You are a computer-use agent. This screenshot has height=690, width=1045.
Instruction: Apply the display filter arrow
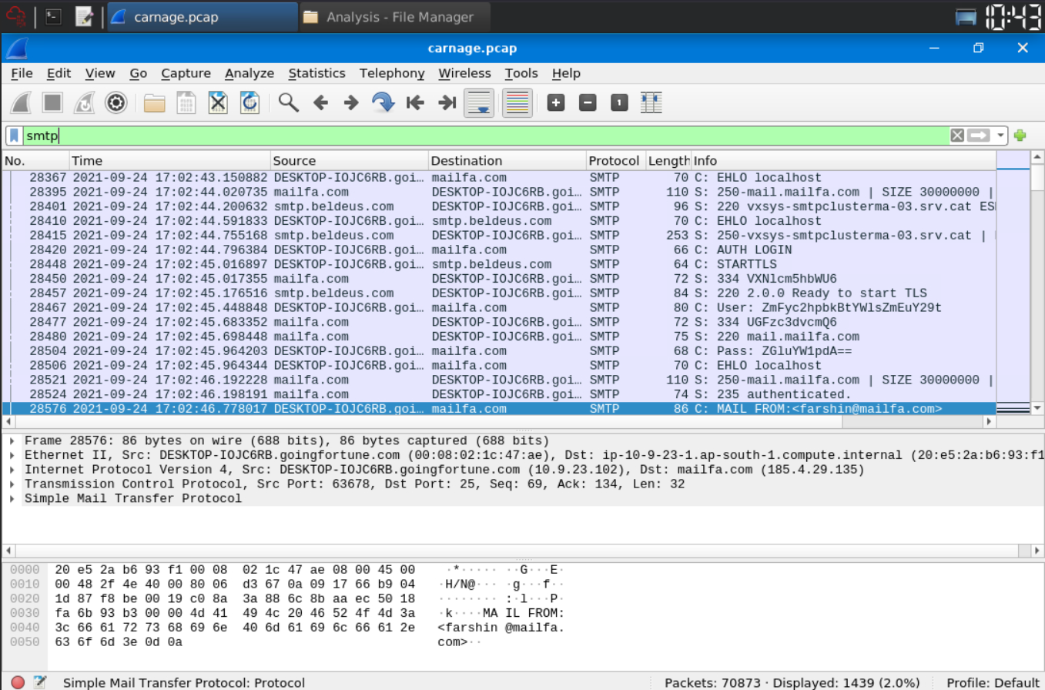point(979,136)
